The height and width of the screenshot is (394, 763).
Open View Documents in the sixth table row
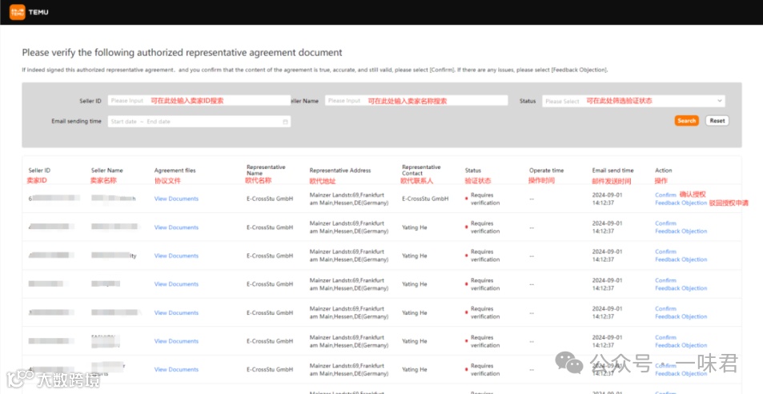point(176,341)
